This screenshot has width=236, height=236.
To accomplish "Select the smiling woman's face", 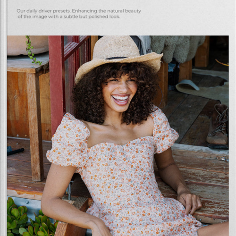I will pos(120,93).
